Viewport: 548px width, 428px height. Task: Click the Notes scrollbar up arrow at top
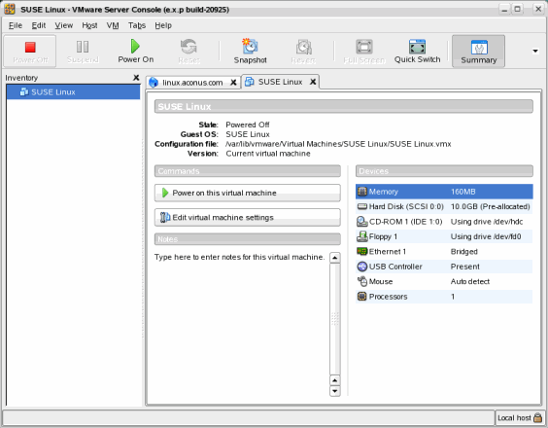click(x=335, y=258)
